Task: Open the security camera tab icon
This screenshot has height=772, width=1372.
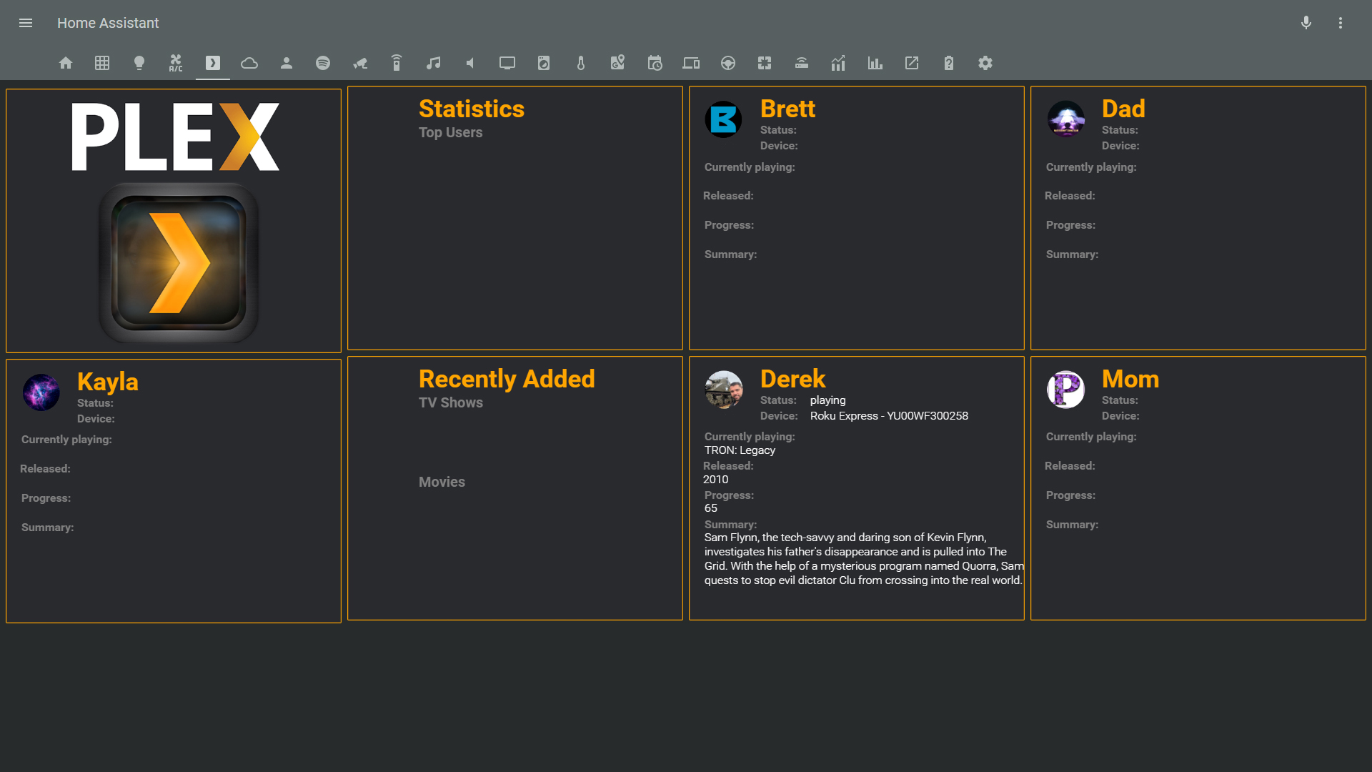Action: [360, 63]
